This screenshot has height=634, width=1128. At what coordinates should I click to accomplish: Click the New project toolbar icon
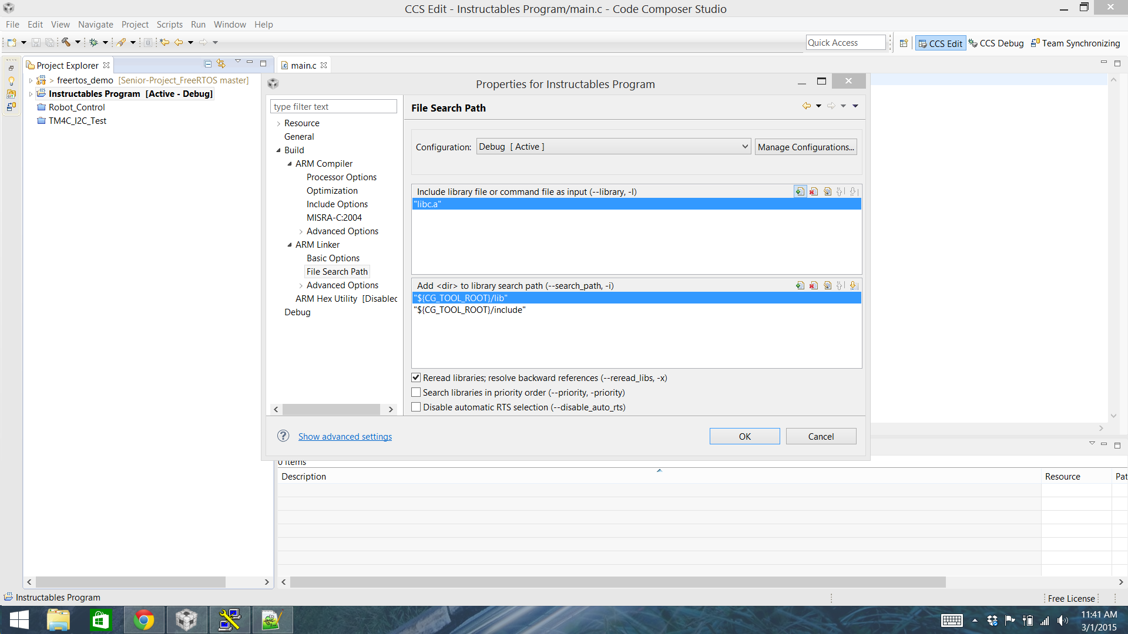tap(11, 42)
